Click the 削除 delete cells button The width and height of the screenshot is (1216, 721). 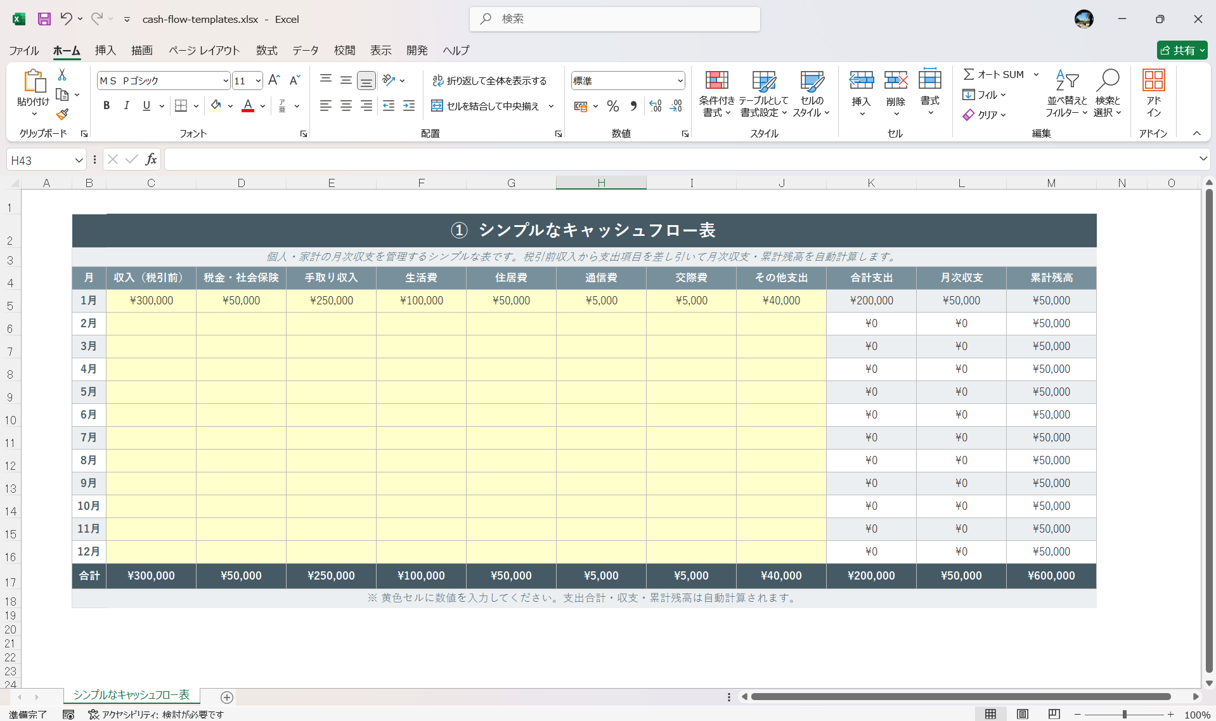click(896, 94)
